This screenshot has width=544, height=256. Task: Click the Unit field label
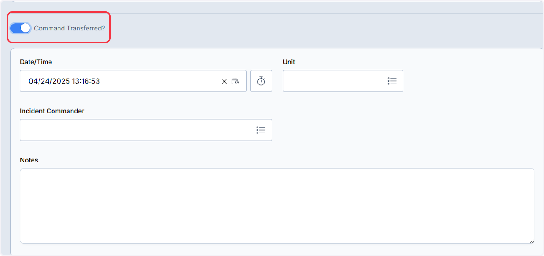click(x=289, y=62)
